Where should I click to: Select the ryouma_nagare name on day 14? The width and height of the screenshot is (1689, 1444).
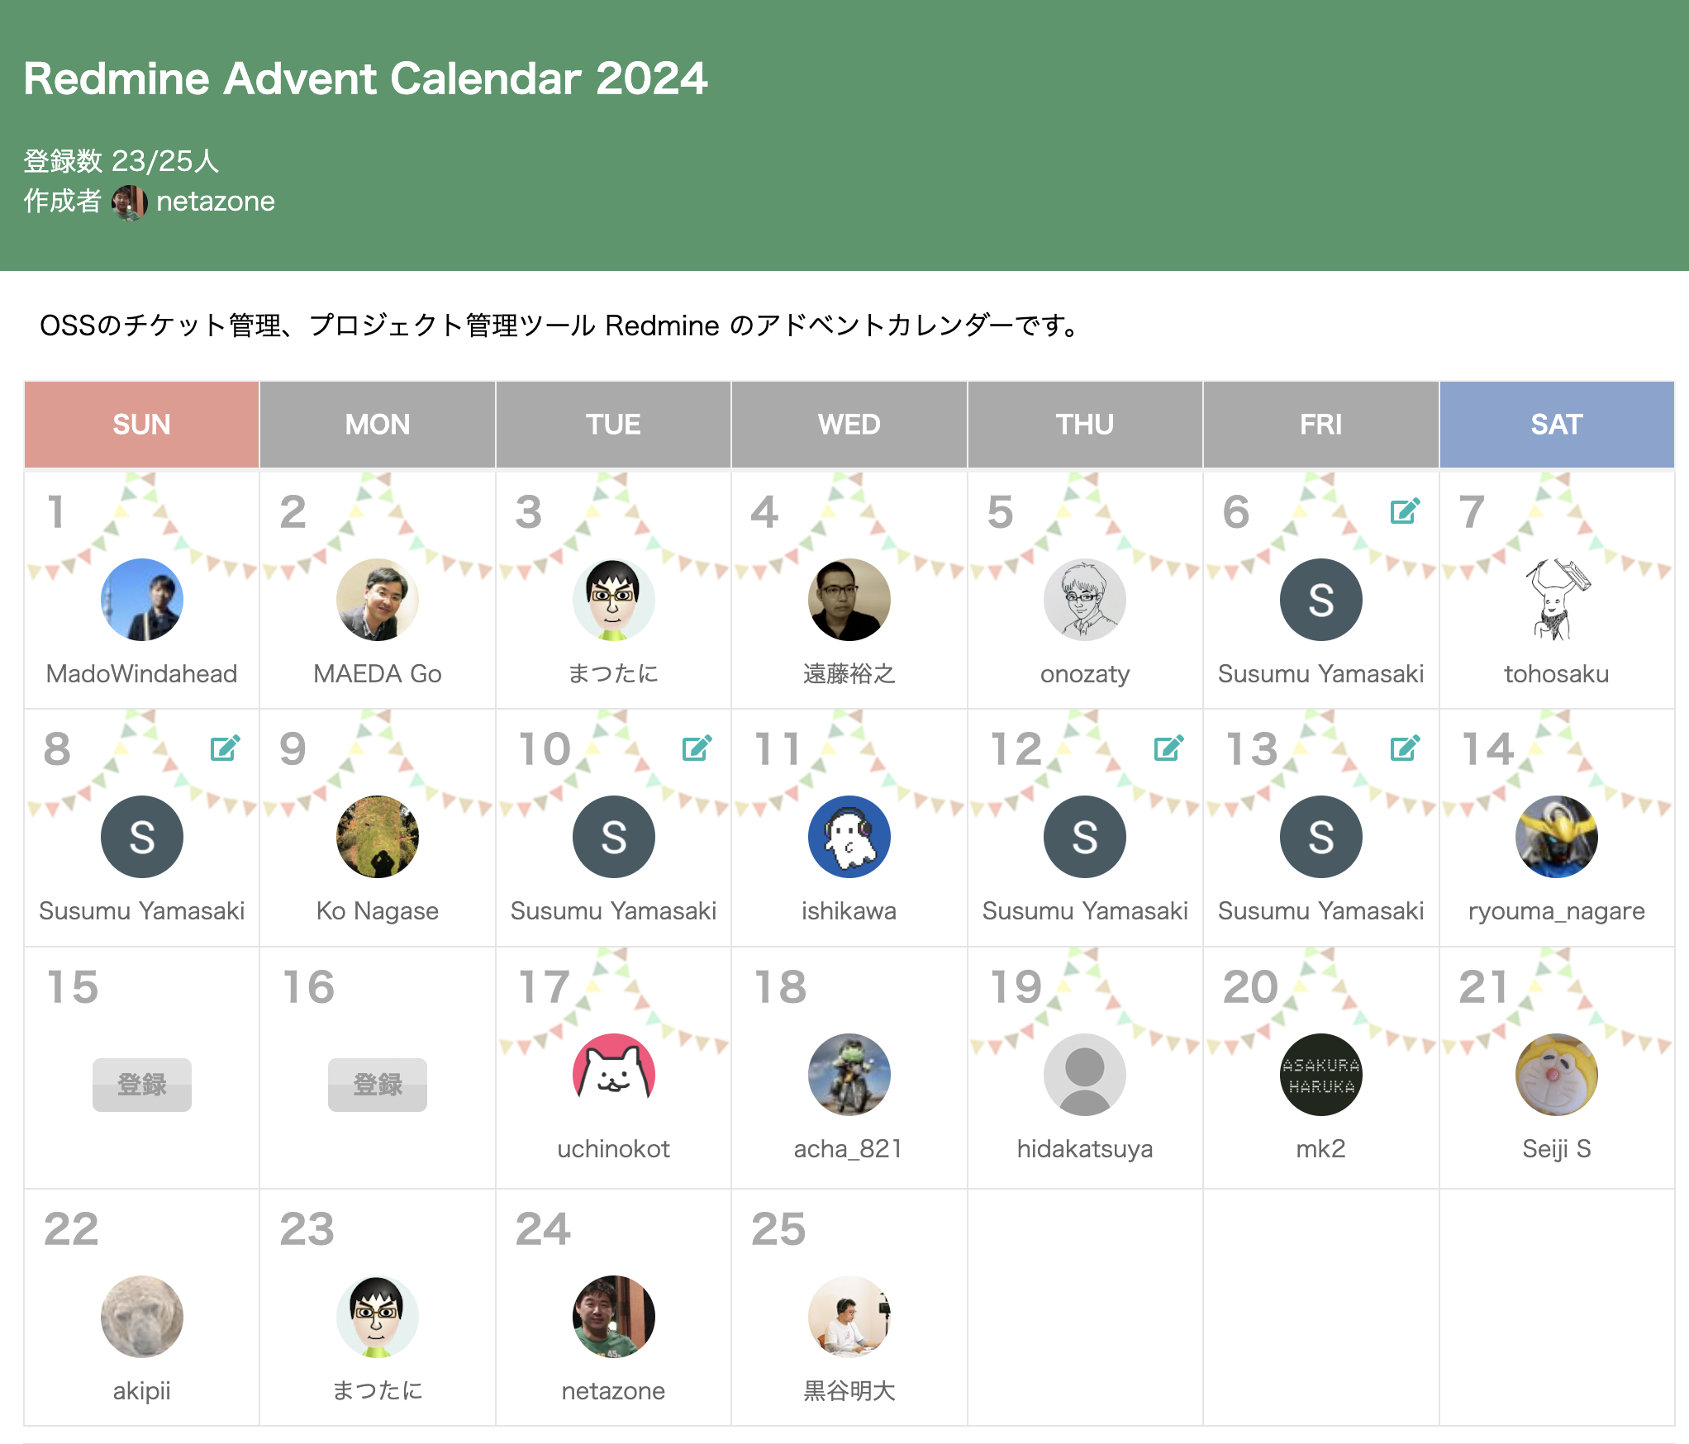[1556, 911]
